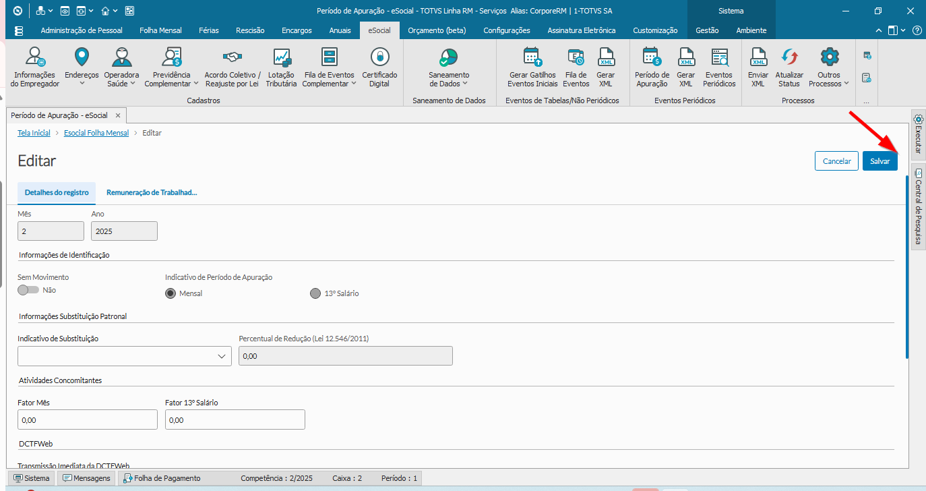The image size is (926, 491).
Task: Open the Anuais ribbon tab
Action: 340,30
